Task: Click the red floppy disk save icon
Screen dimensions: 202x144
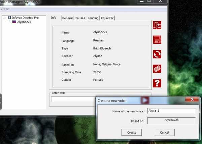Action: pyautogui.click(x=157, y=40)
